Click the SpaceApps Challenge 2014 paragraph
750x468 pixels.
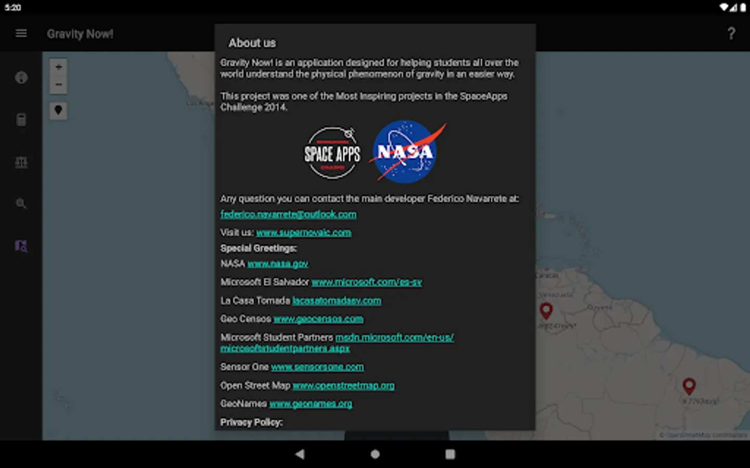click(x=364, y=101)
